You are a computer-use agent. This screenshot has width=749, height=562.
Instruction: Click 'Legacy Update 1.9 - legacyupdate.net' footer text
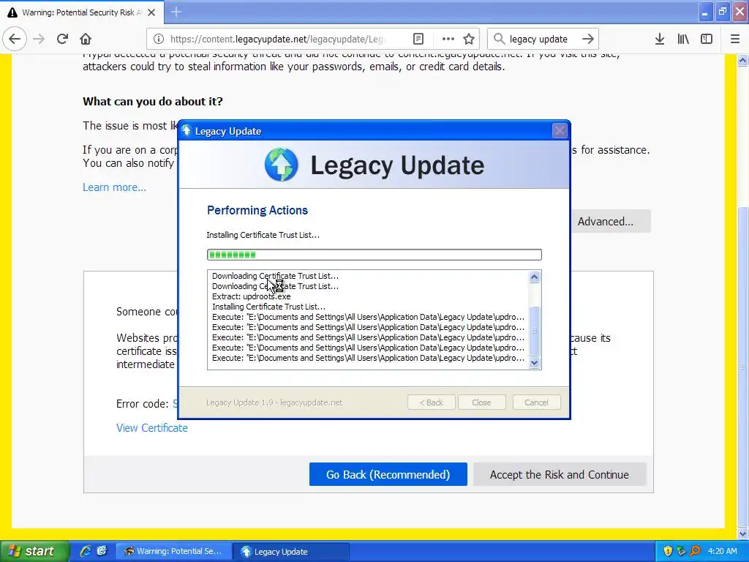pyautogui.click(x=274, y=402)
